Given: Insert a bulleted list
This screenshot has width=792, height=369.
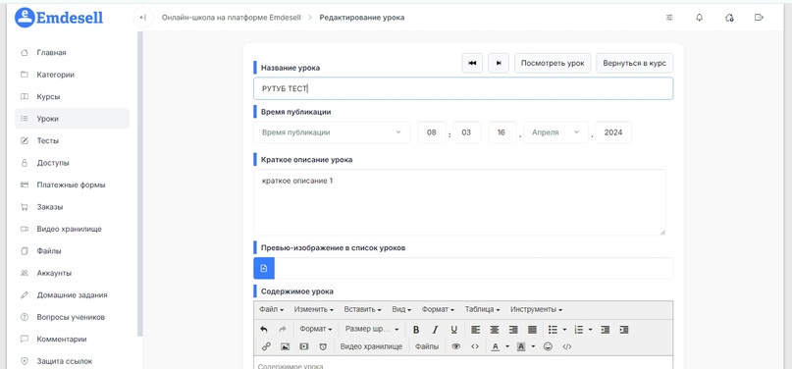Looking at the screenshot, I should pyautogui.click(x=554, y=330).
